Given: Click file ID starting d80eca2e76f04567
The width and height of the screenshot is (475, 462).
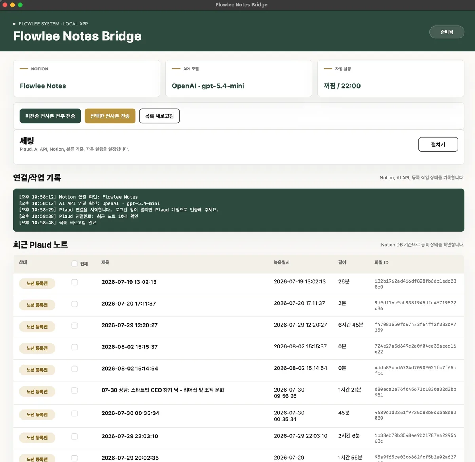Looking at the screenshot, I should click(415, 392).
